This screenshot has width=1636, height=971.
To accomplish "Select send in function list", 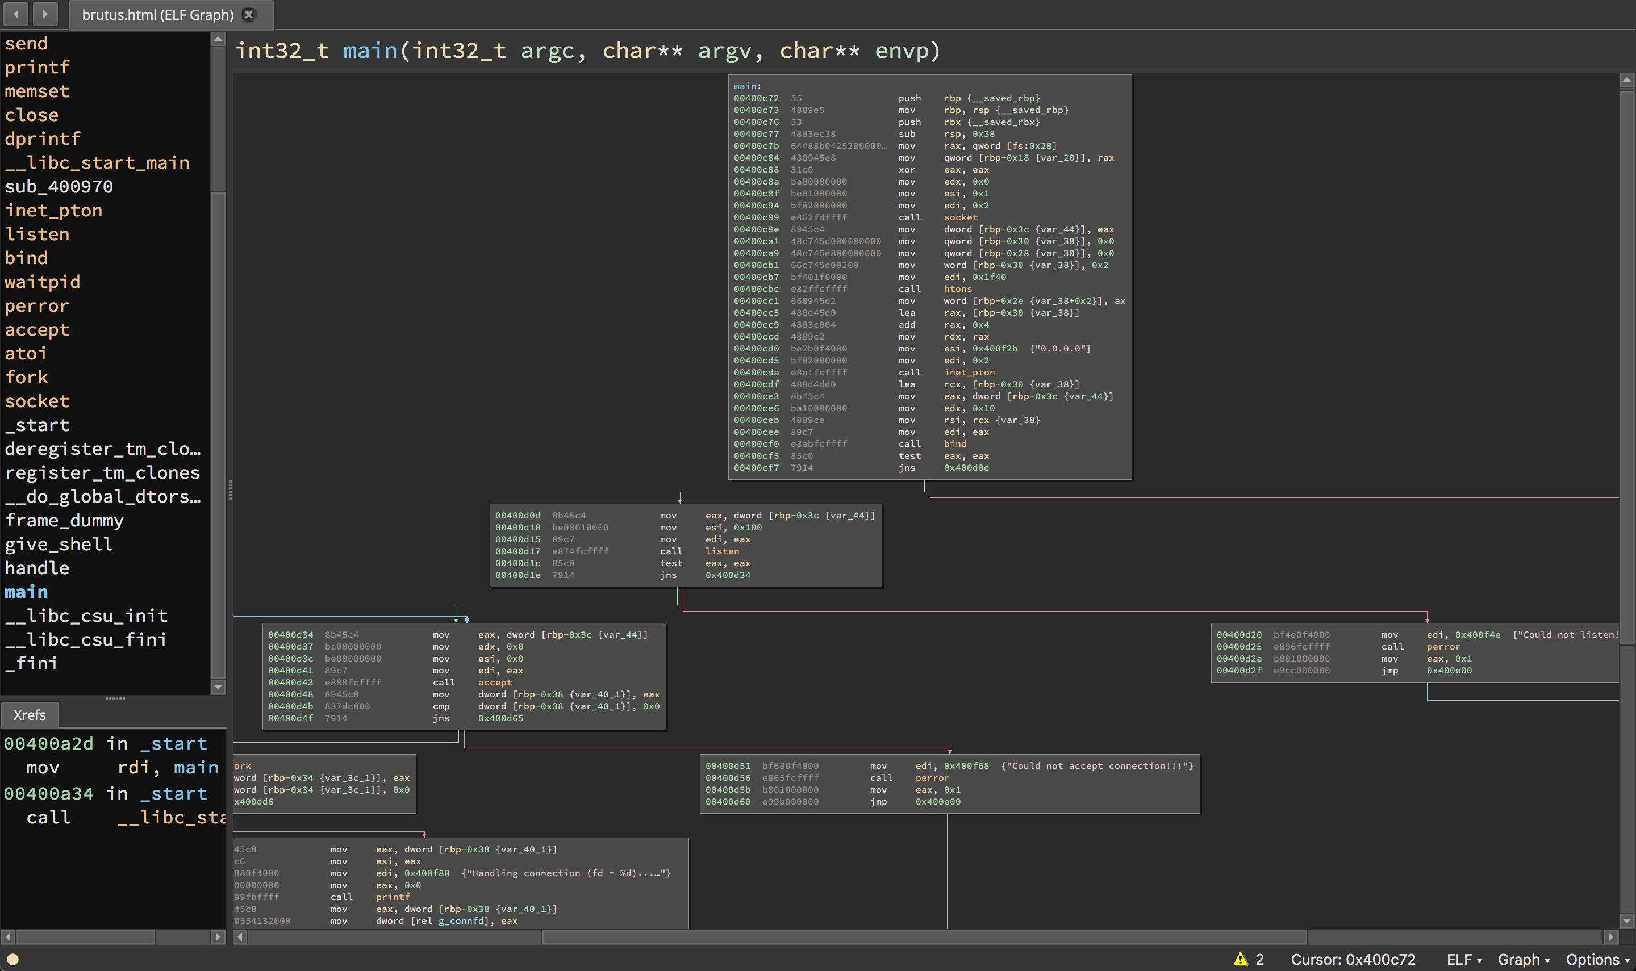I will (x=26, y=43).
